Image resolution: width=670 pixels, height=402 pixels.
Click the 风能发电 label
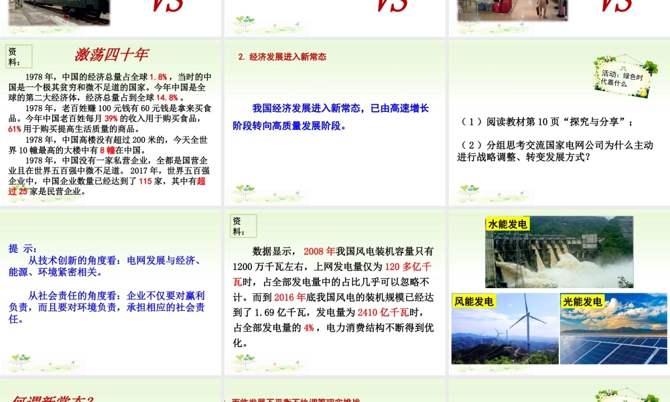(x=474, y=301)
